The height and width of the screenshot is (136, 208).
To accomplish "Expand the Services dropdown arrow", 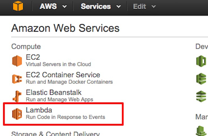I will [x=119, y=6].
